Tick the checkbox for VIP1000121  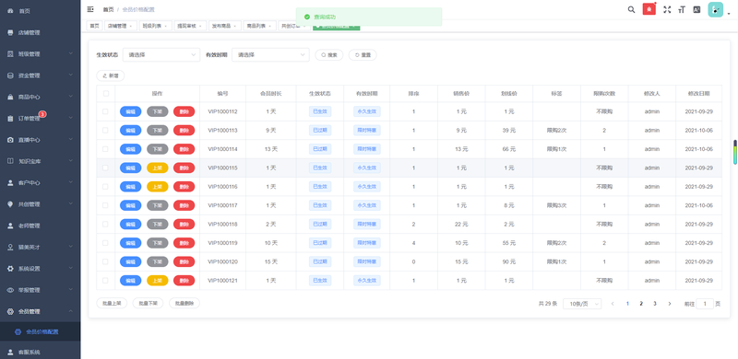tap(105, 281)
